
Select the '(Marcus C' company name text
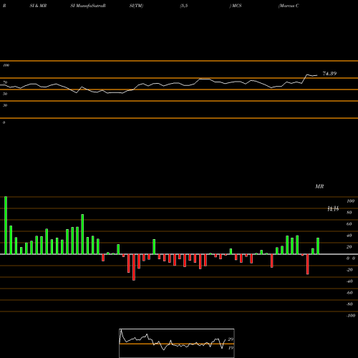[289, 6]
